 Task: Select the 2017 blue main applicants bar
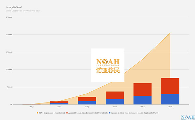142,100
